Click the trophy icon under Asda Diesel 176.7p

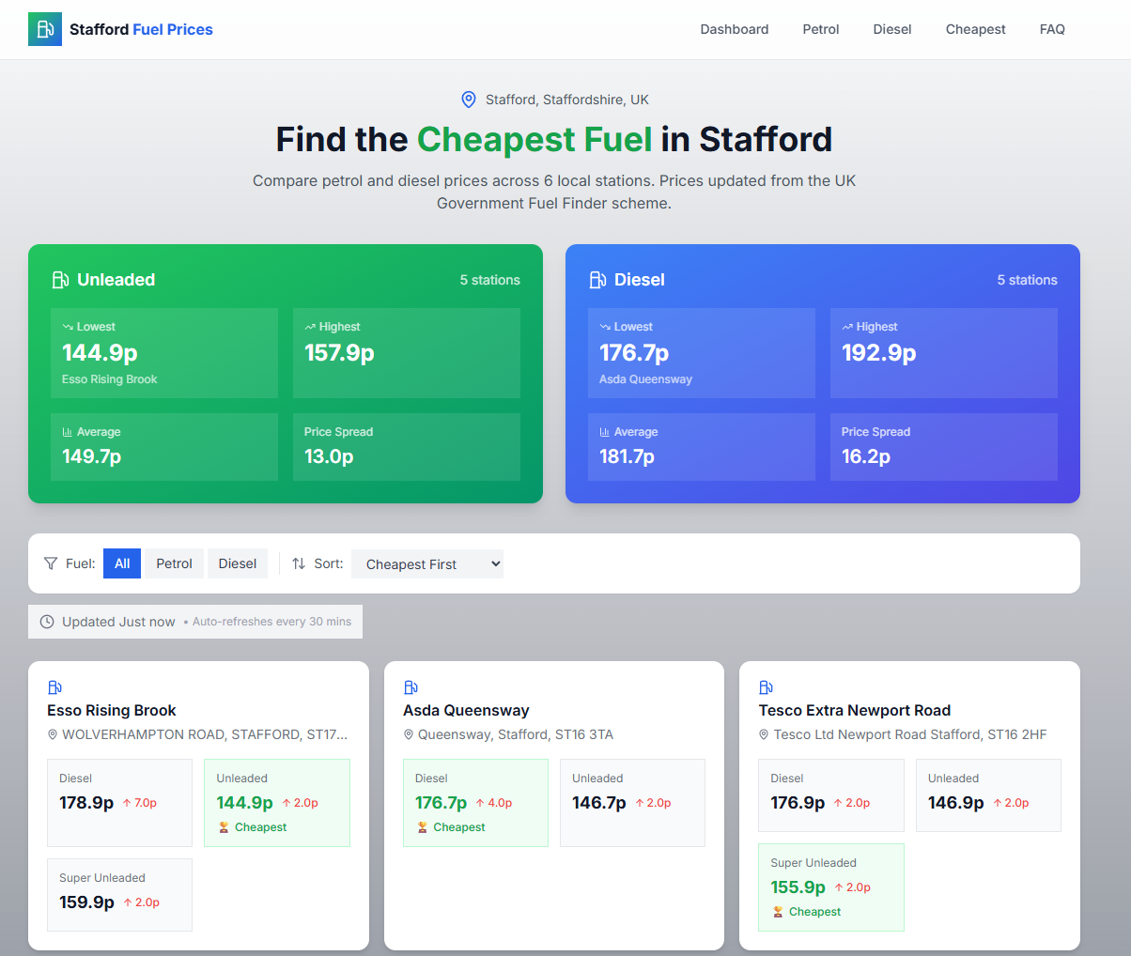[x=422, y=827]
